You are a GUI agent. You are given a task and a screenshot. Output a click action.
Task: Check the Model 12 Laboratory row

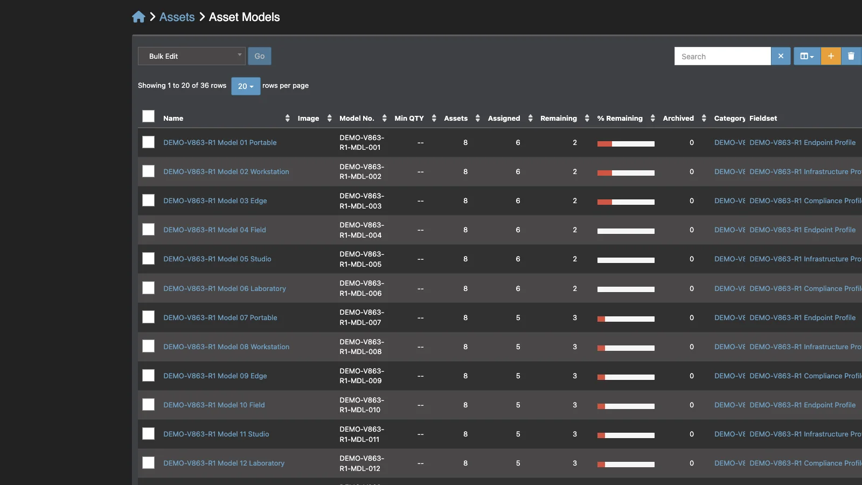click(x=148, y=462)
